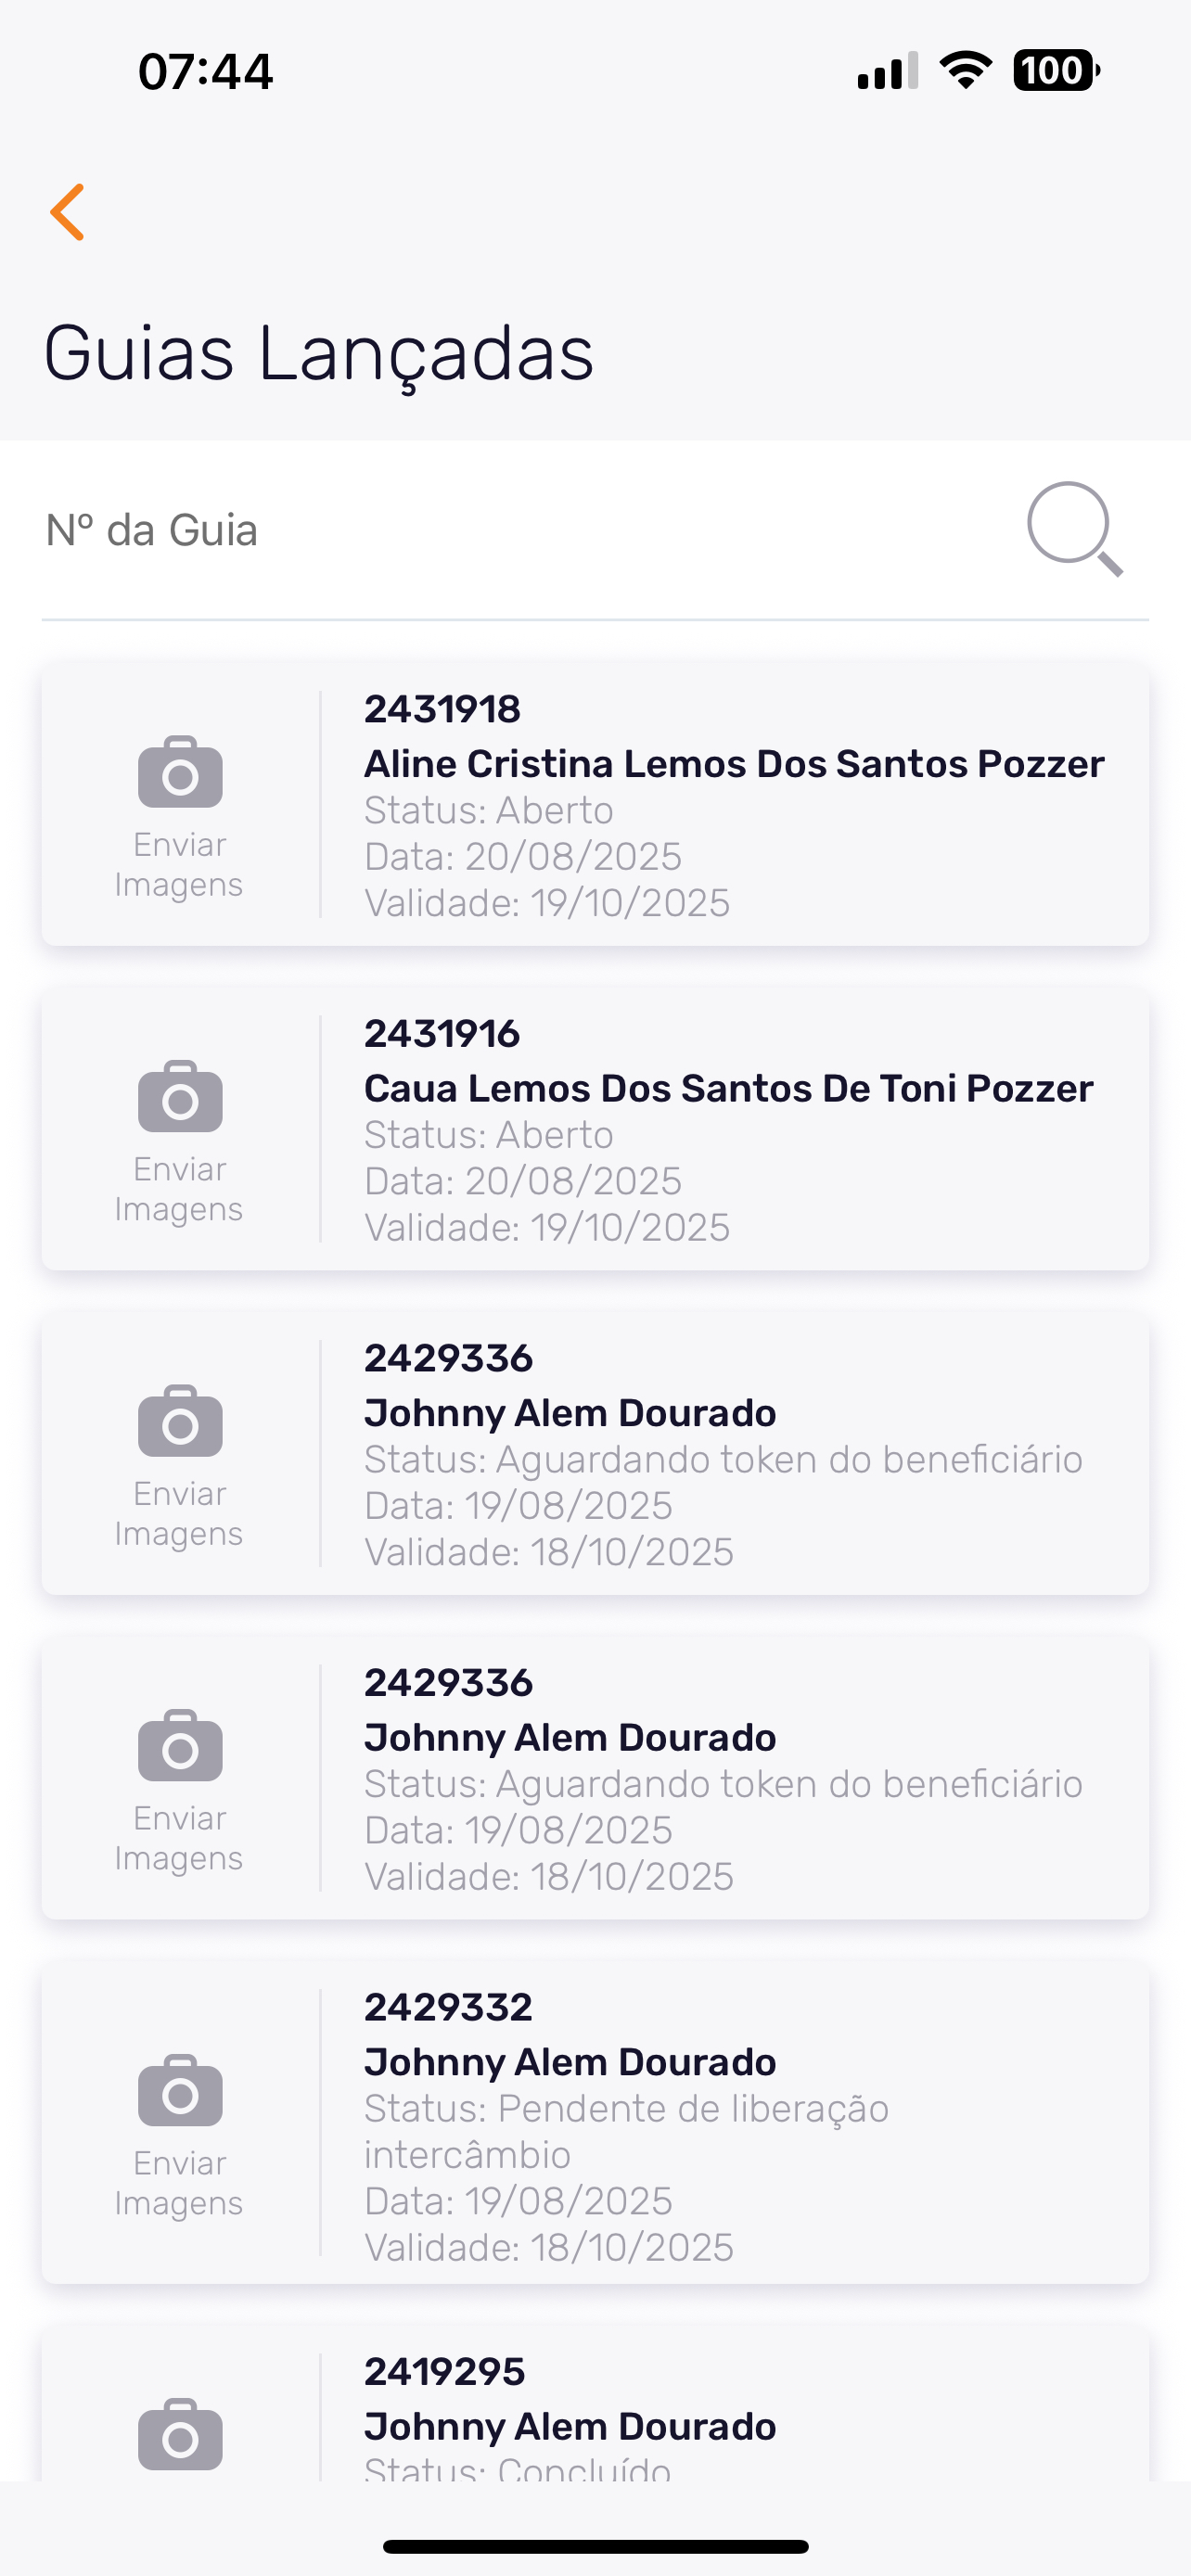The height and width of the screenshot is (2576, 1191).
Task: Open guia number 2429332
Action: [x=448, y=2007]
